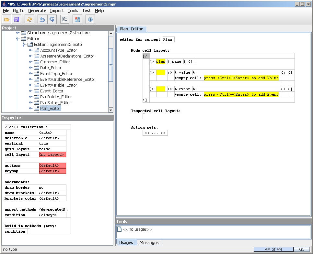The height and width of the screenshot is (254, 313).
Task: Click the binary digits toolbar icon
Action: click(77, 19)
